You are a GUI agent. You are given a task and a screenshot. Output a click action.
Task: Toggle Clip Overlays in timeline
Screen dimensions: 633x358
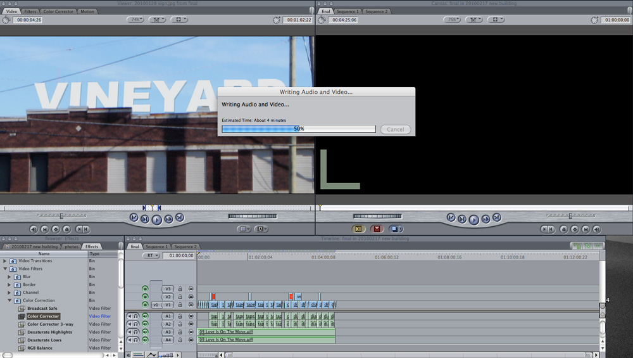click(x=151, y=355)
